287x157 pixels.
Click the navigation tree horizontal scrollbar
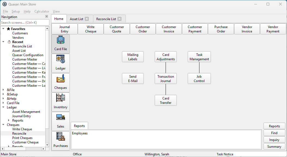[23, 149]
